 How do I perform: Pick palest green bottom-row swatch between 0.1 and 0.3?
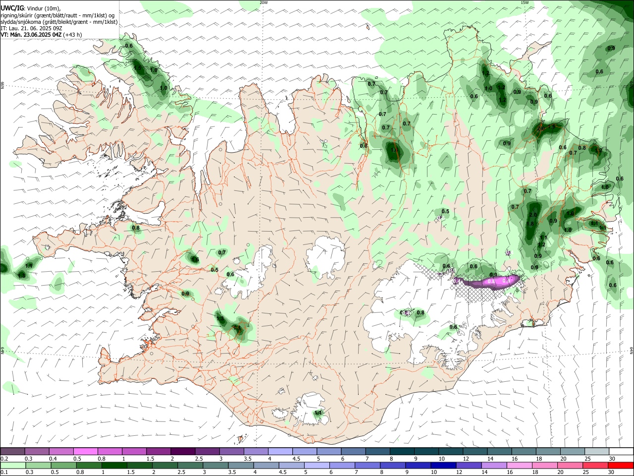13,466
